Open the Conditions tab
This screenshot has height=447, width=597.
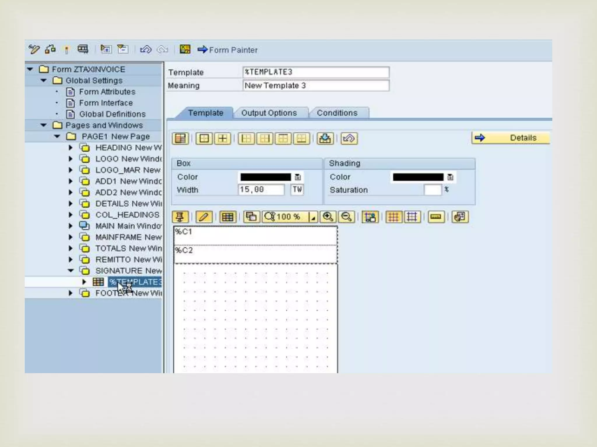[x=337, y=113]
